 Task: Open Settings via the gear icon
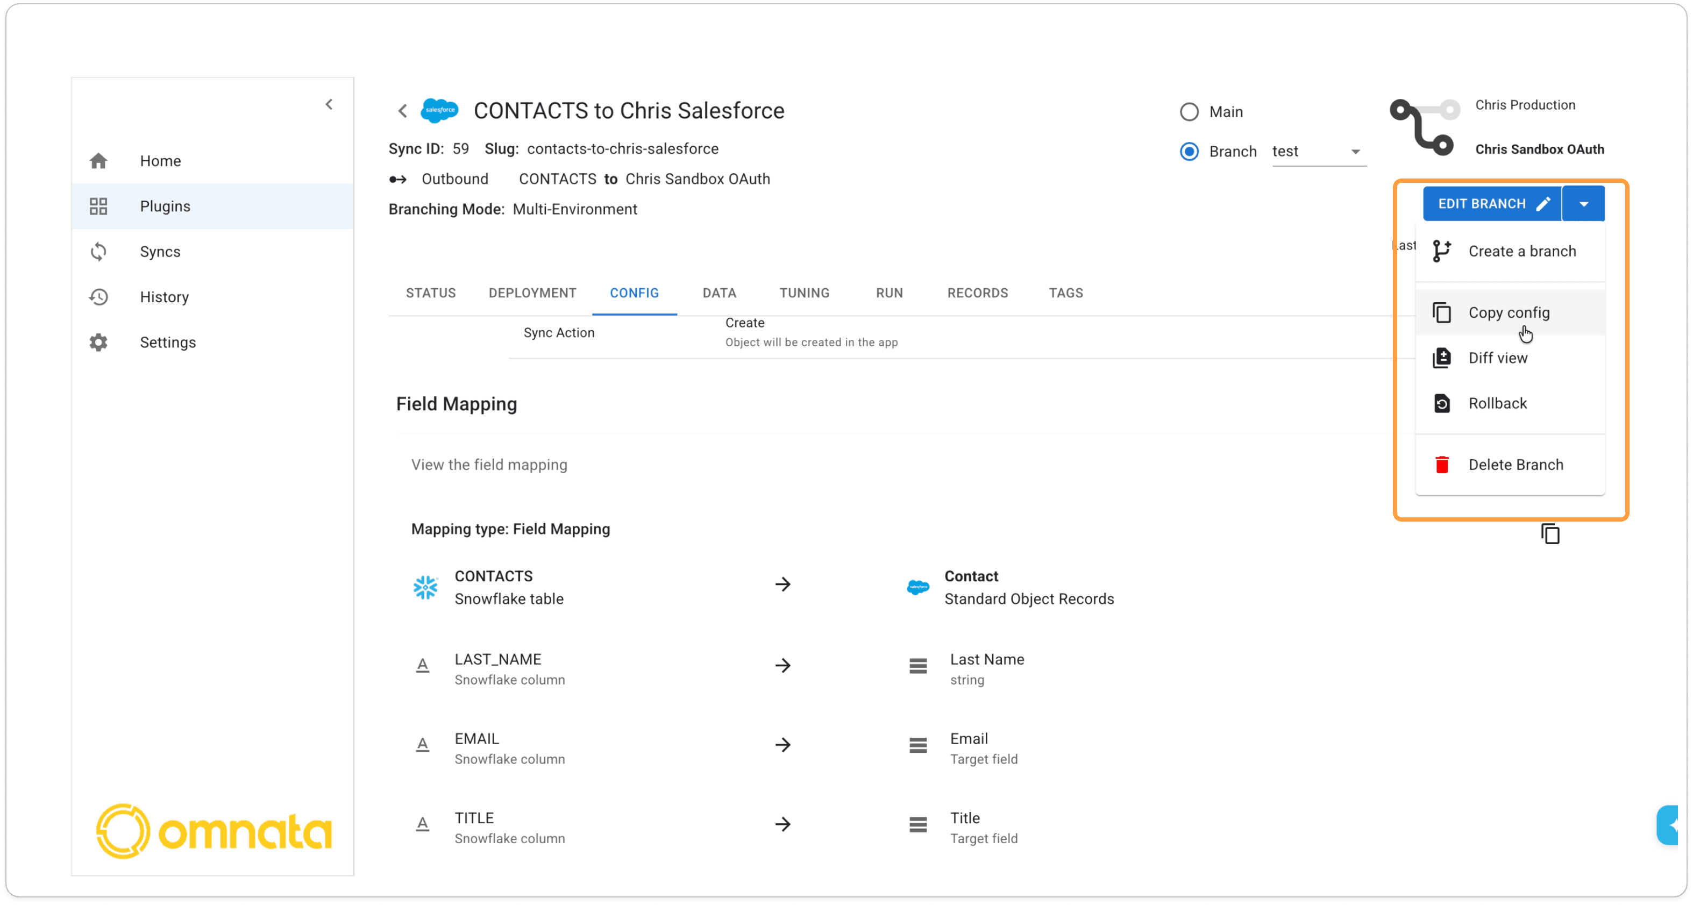(98, 343)
